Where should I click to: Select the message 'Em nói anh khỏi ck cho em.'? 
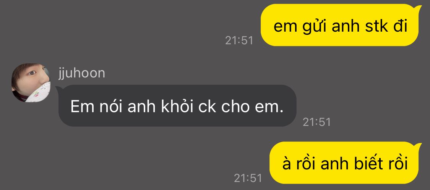(x=177, y=106)
